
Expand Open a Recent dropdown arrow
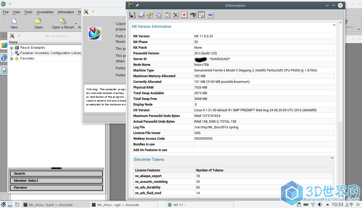[76, 24]
